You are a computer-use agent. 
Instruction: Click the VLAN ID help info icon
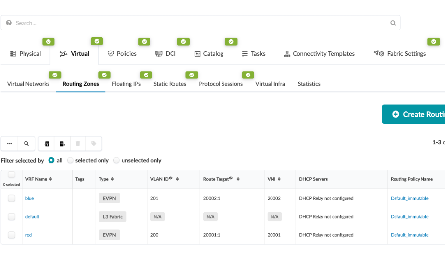171,179
